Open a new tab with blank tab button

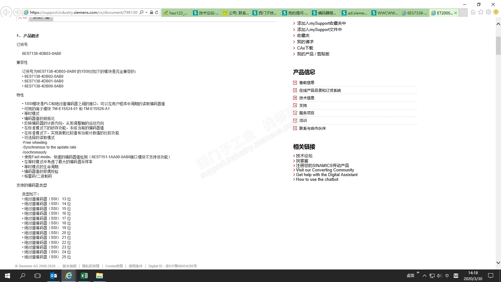pyautogui.click(x=463, y=13)
